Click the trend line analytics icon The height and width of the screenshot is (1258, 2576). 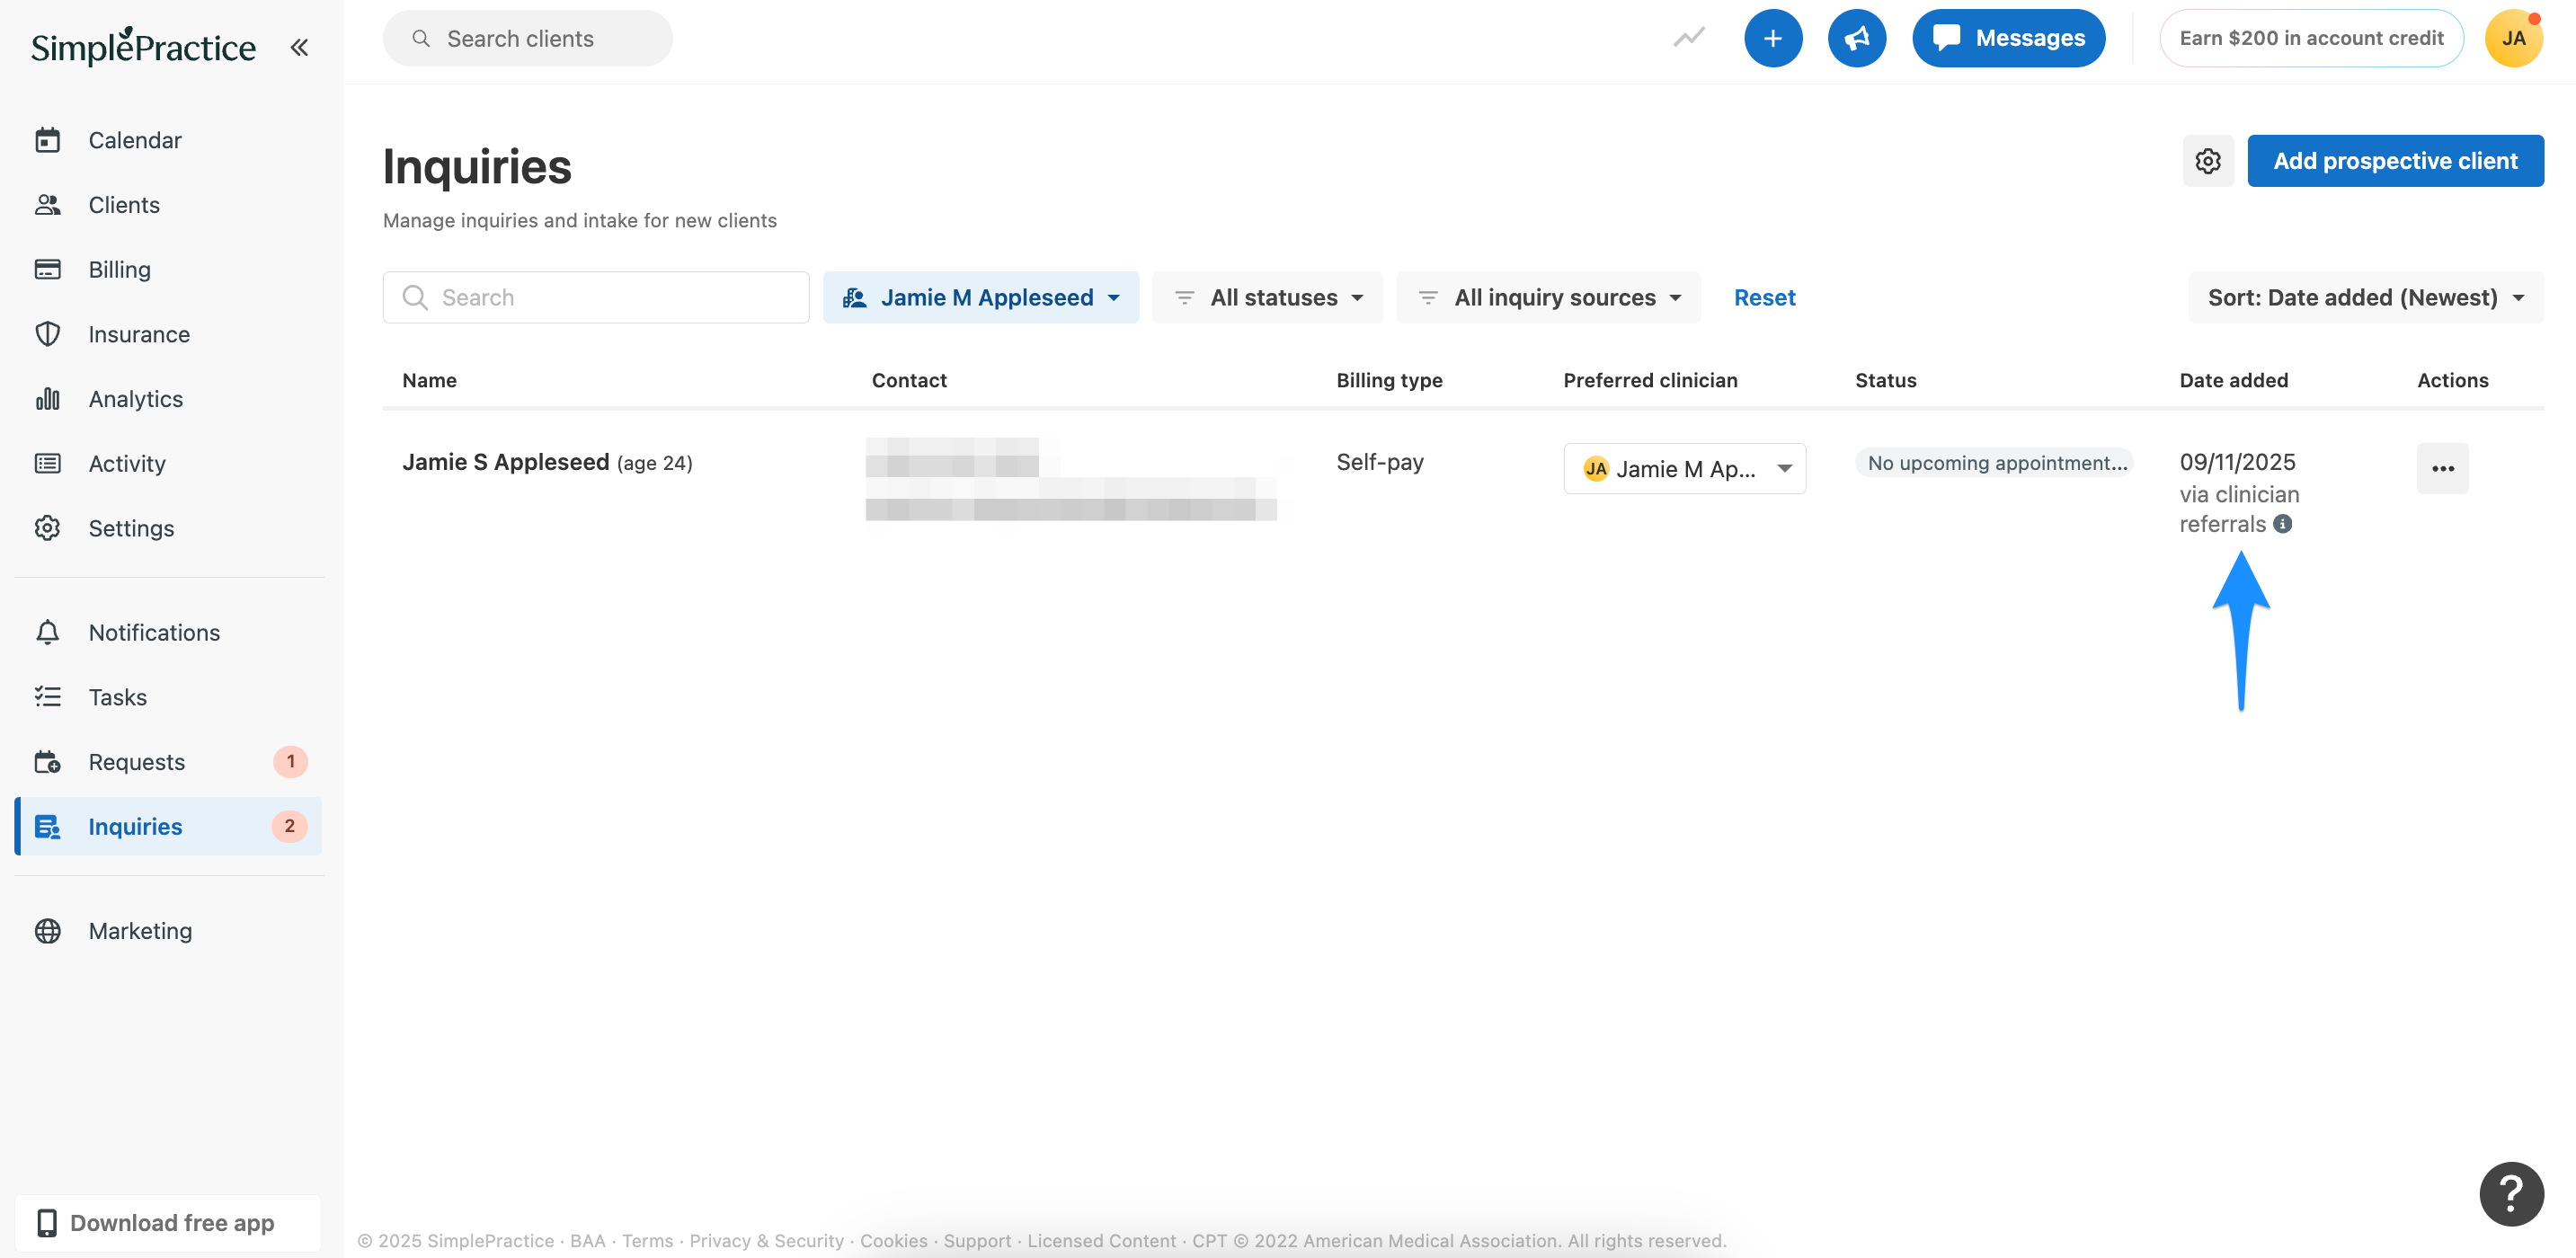point(1689,38)
